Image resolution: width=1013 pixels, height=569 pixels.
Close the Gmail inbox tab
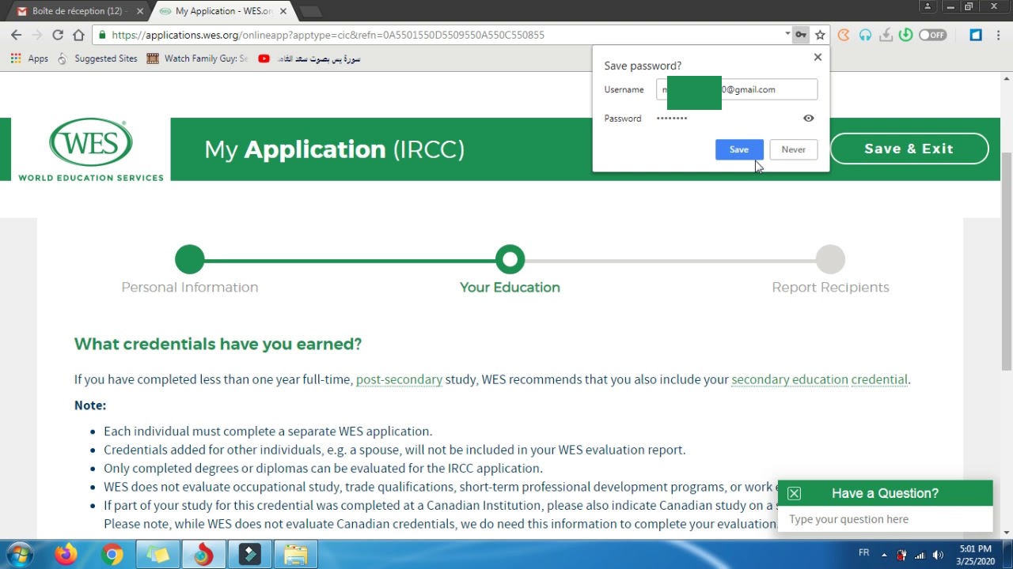point(139,11)
